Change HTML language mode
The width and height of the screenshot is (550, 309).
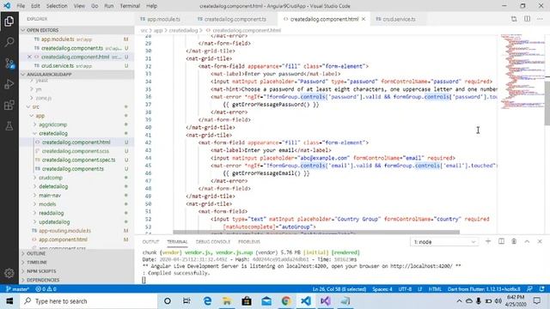[435, 289]
